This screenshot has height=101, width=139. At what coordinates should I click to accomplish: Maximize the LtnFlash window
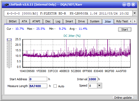[129, 4]
